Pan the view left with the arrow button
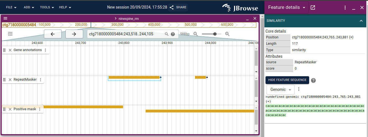 click(x=52, y=34)
